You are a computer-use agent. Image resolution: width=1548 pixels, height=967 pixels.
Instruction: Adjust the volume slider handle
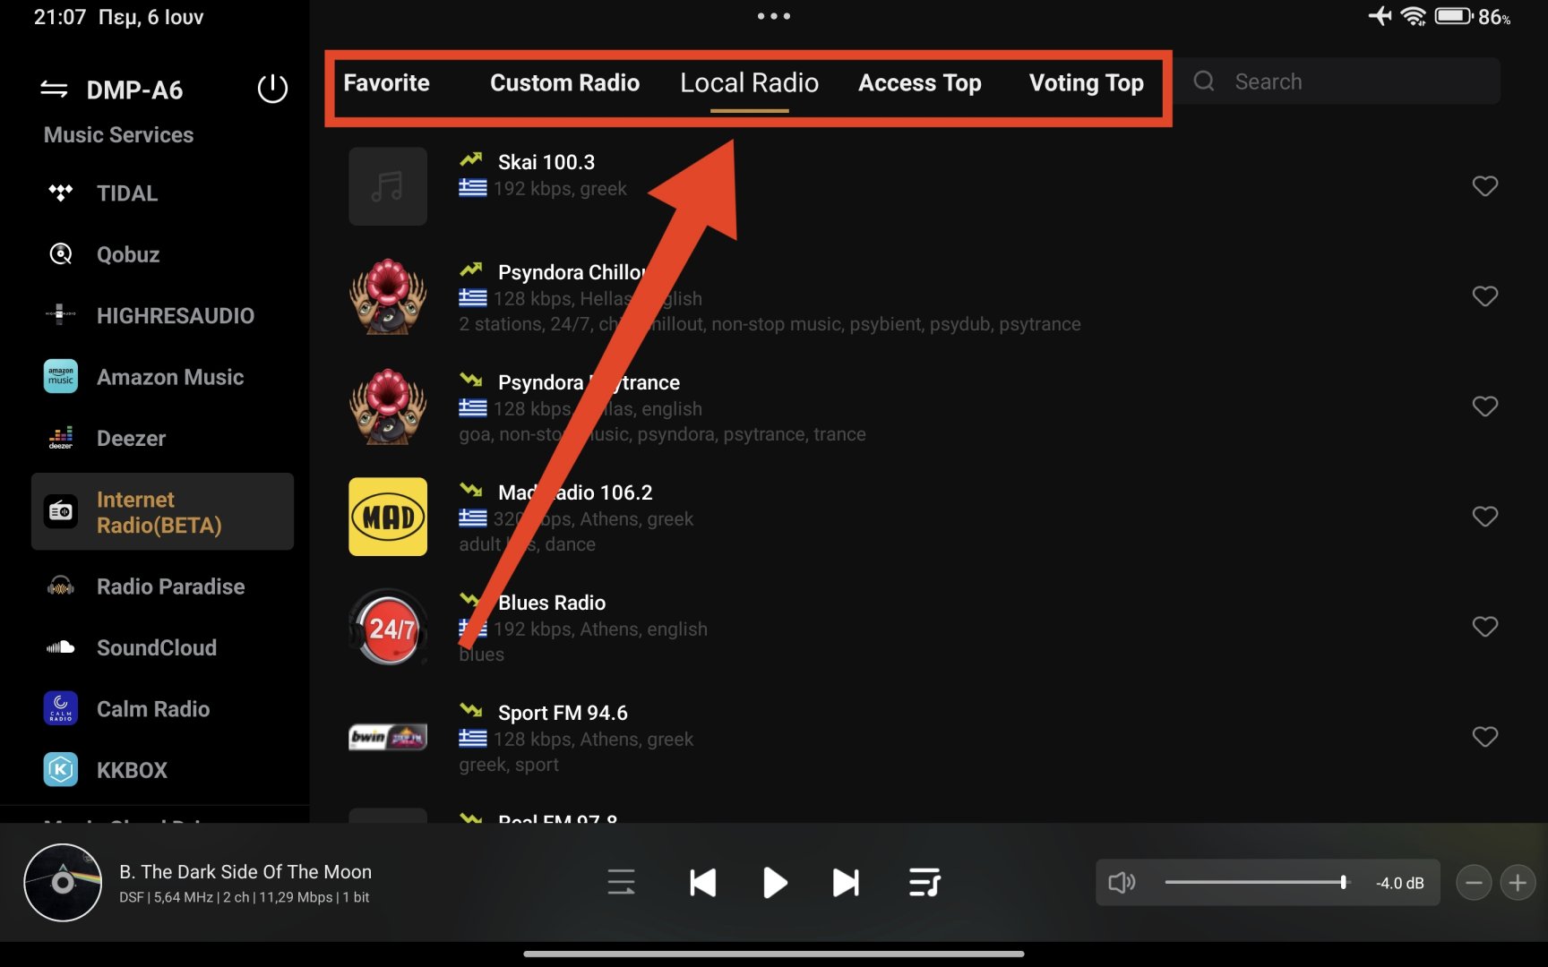(1343, 883)
